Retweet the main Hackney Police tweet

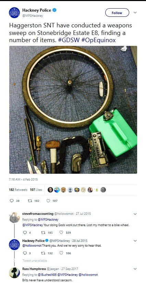point(29,201)
